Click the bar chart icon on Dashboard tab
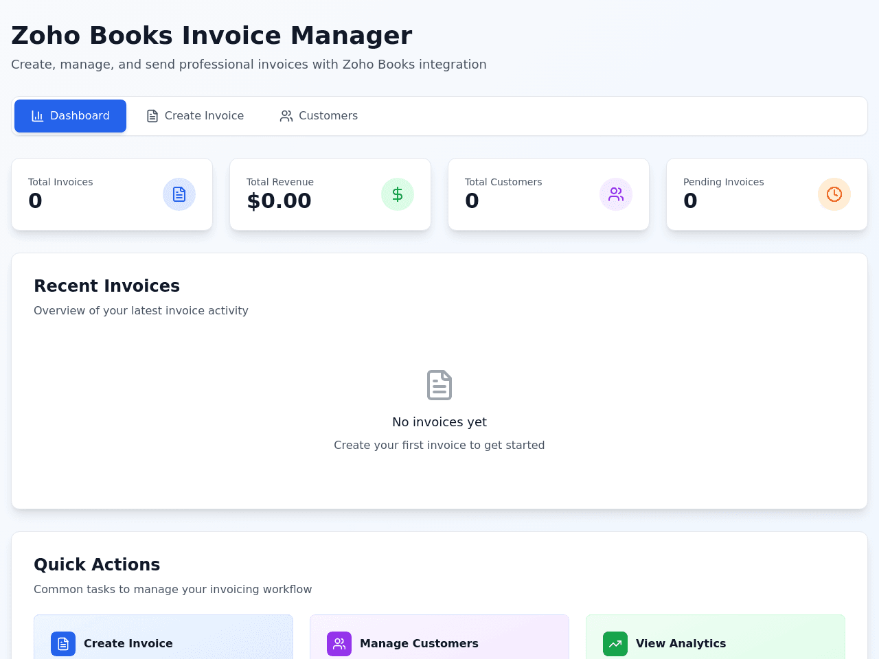The width and height of the screenshot is (879, 659). 38,116
